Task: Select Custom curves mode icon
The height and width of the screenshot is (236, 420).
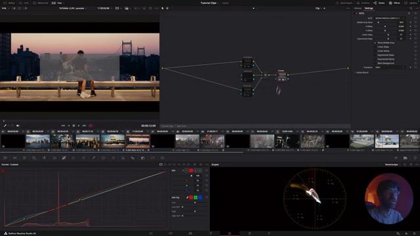Action: 161,165
